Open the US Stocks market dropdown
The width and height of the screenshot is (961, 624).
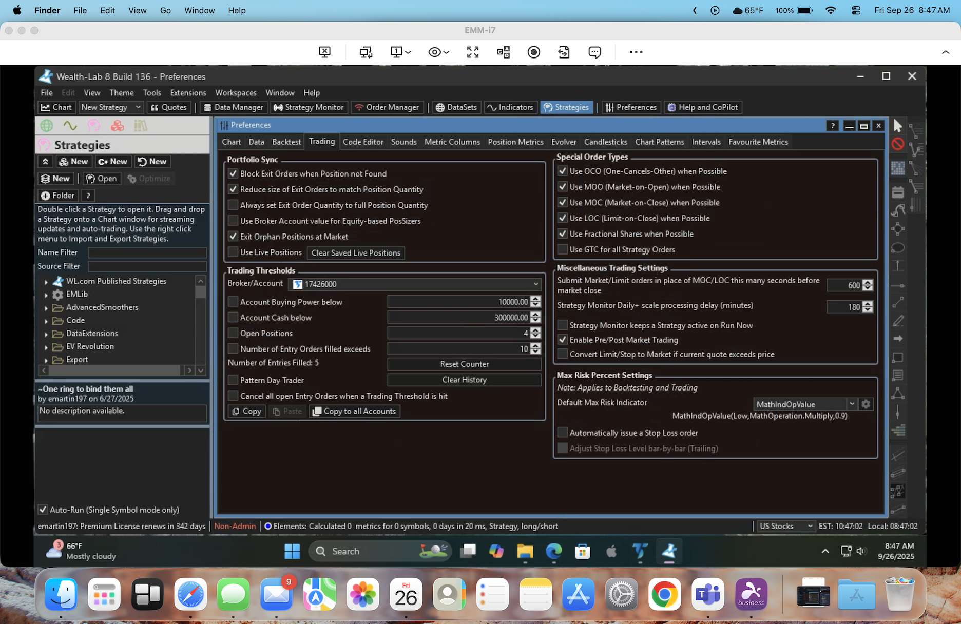point(785,526)
